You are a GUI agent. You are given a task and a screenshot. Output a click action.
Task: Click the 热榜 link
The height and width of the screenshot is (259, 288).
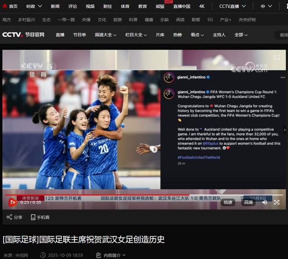177,35
